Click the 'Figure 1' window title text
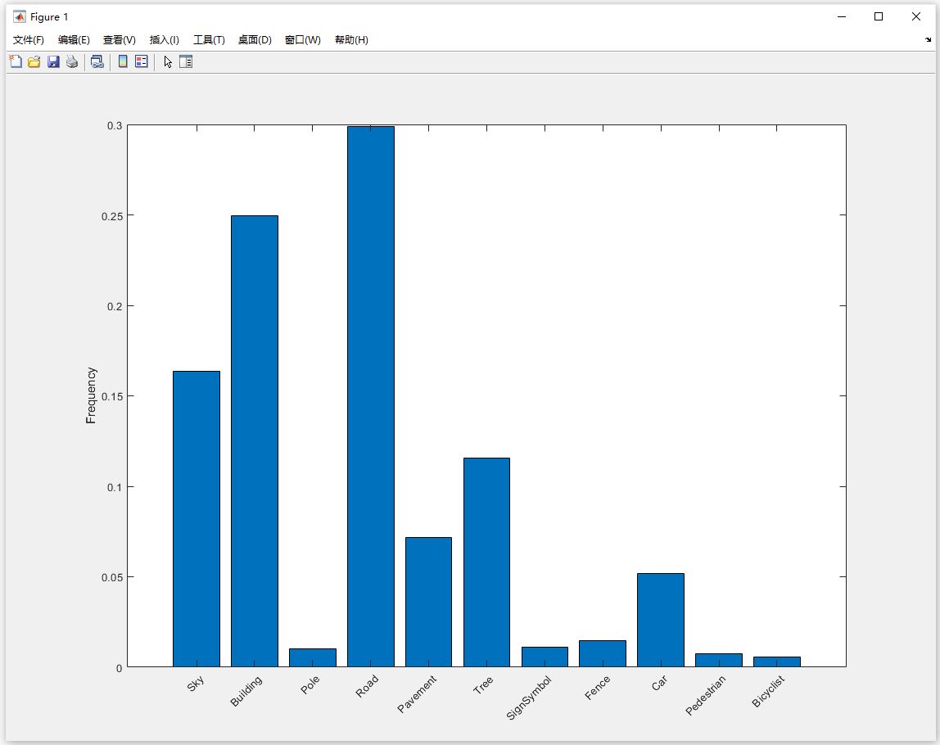The height and width of the screenshot is (745, 940). click(x=49, y=16)
